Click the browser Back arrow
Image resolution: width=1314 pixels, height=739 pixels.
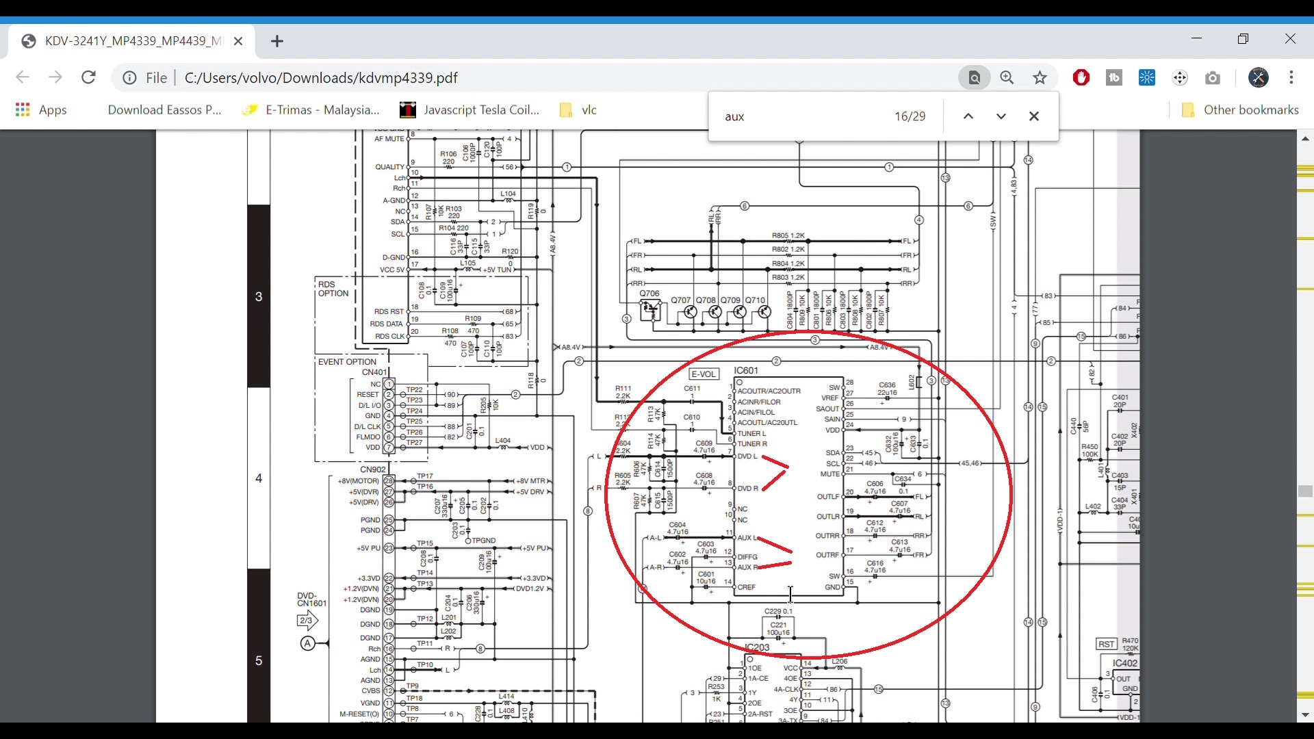23,77
